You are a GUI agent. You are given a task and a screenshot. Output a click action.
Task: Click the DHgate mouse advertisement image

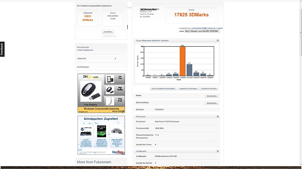[91, 91]
